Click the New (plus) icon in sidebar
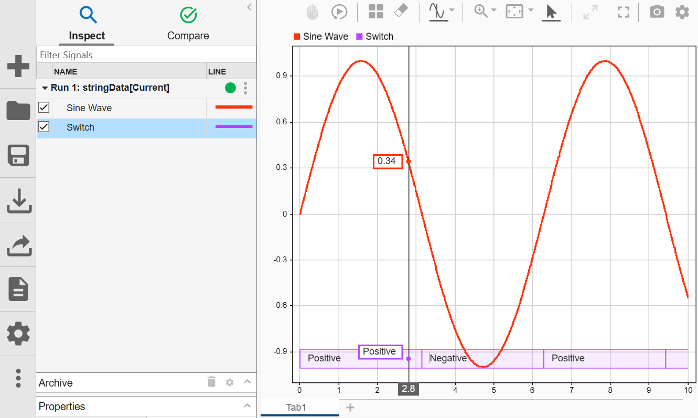The image size is (698, 418). click(x=18, y=66)
